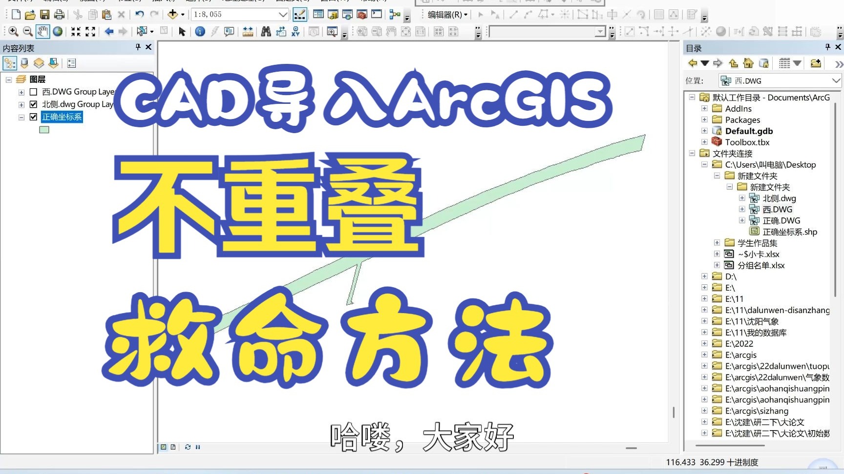Open the Find tool

point(266,32)
